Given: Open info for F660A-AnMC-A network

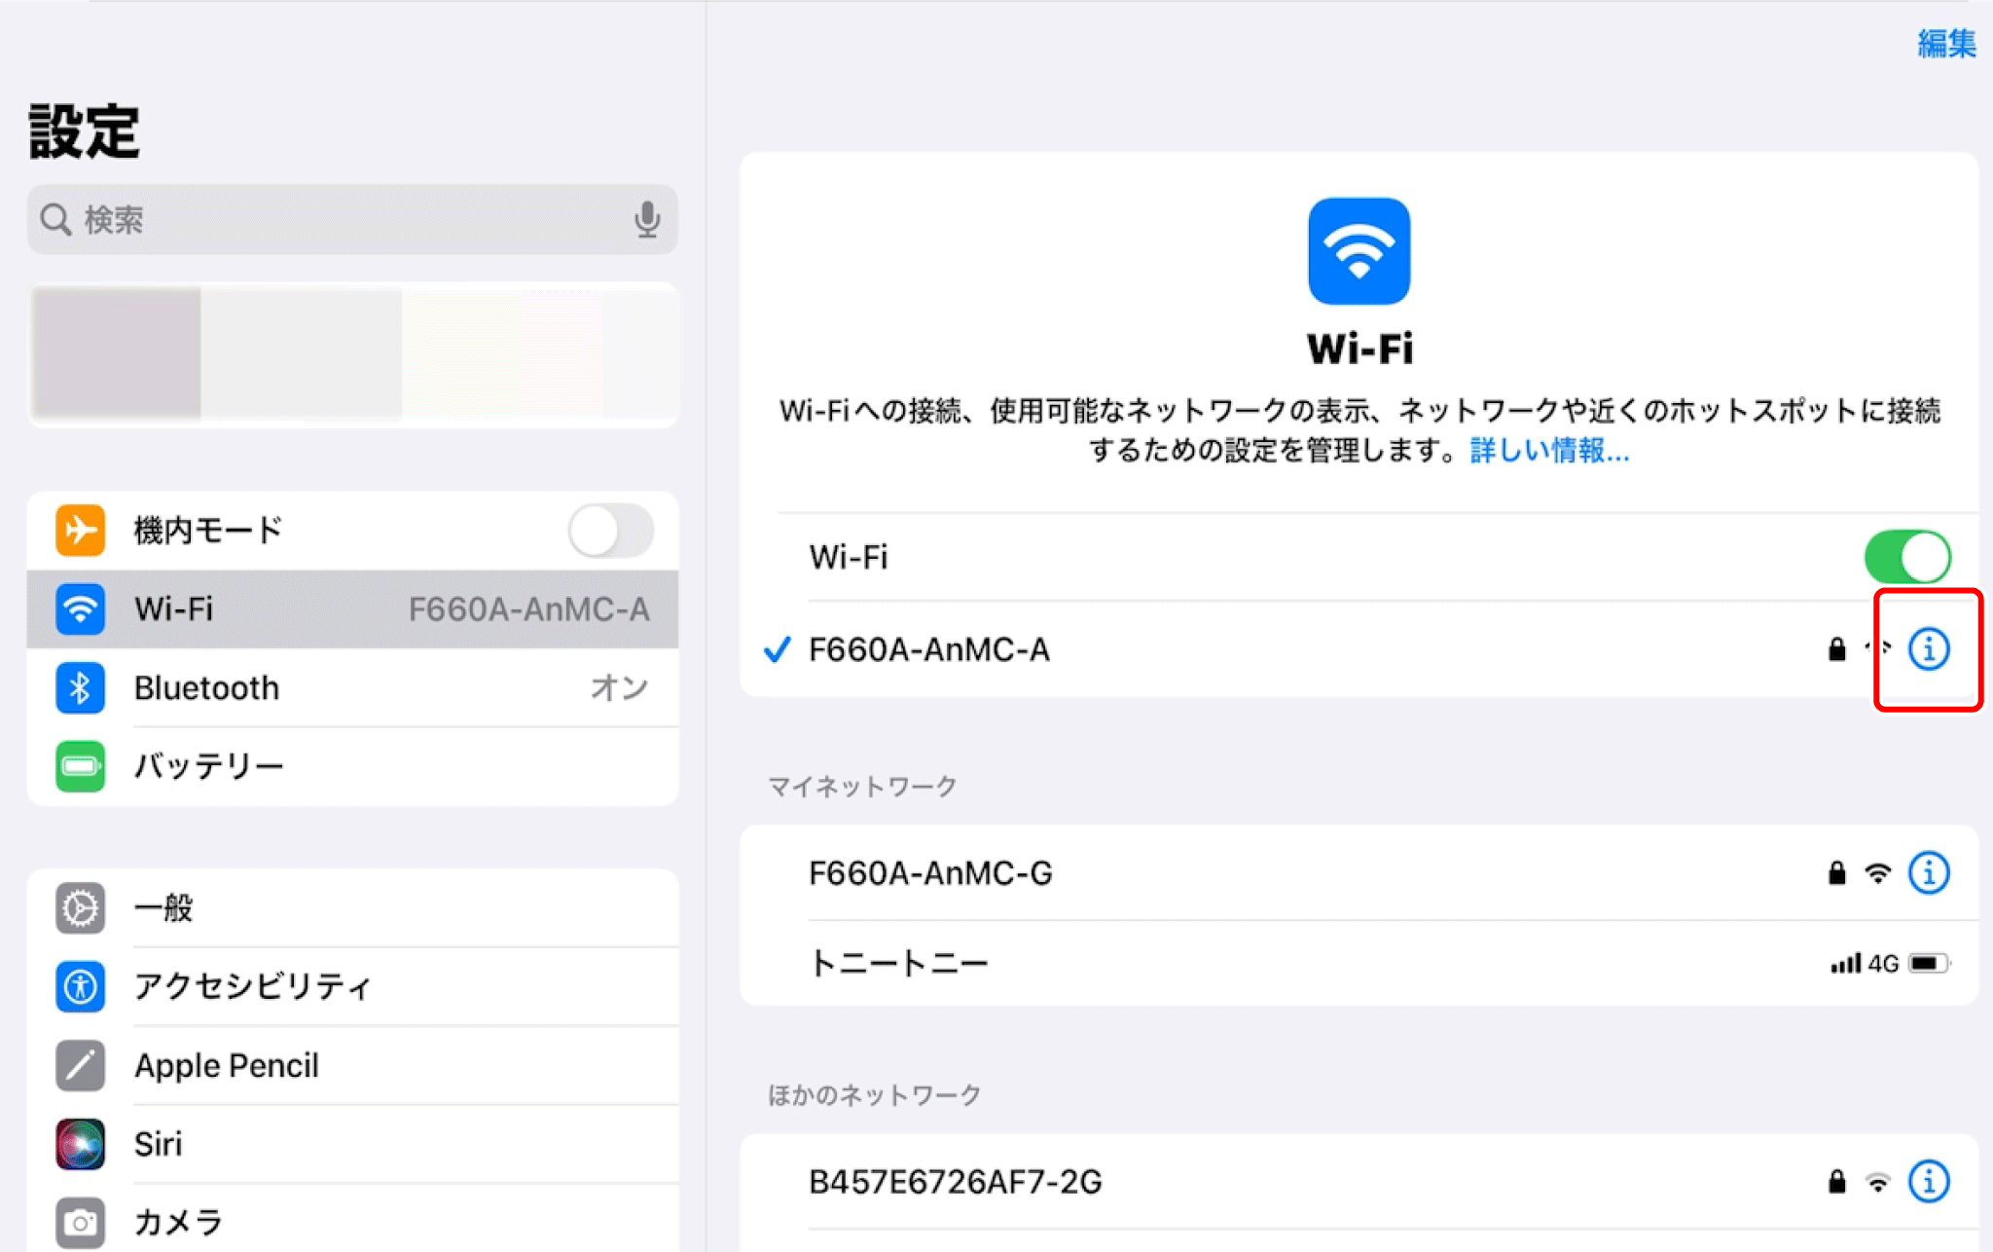Looking at the screenshot, I should click(1928, 649).
